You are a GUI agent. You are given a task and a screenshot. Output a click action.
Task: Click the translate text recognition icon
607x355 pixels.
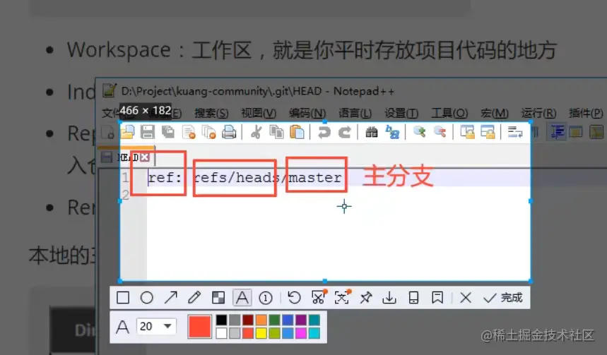click(x=342, y=297)
